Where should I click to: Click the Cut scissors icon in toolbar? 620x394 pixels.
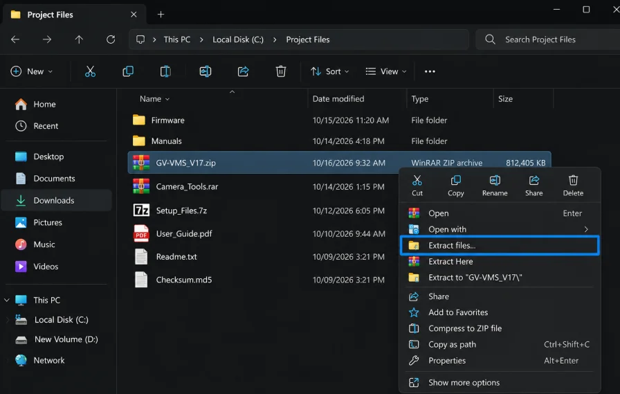90,71
